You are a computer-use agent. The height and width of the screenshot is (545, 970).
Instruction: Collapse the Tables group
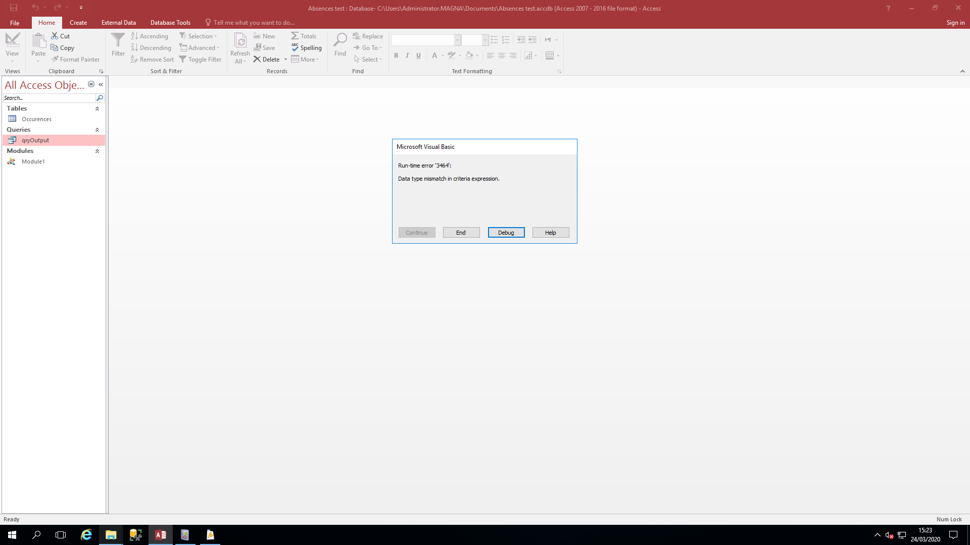pyautogui.click(x=97, y=108)
